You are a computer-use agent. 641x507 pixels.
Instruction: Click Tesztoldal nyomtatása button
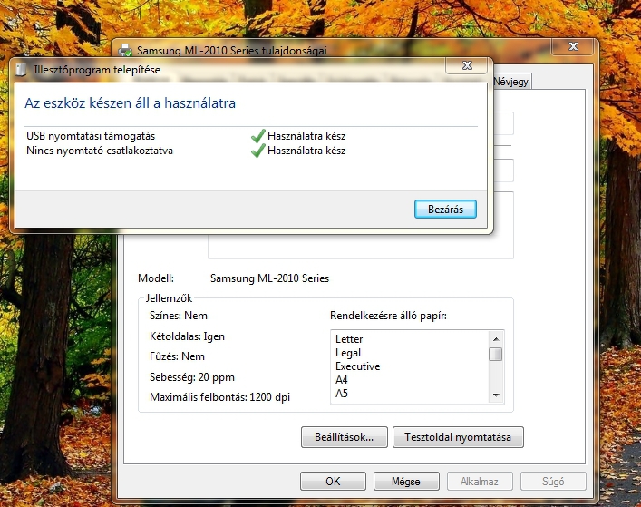pyautogui.click(x=458, y=437)
